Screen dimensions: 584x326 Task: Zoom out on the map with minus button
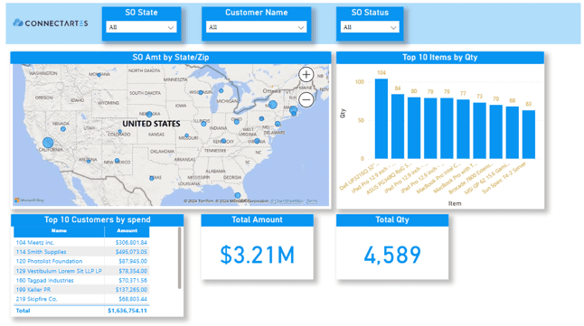pyautogui.click(x=306, y=99)
